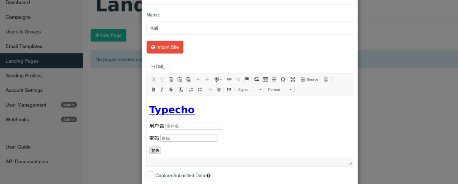458x184 pixels.
Task: Click Paste as plain text icon
Action: (180, 80)
